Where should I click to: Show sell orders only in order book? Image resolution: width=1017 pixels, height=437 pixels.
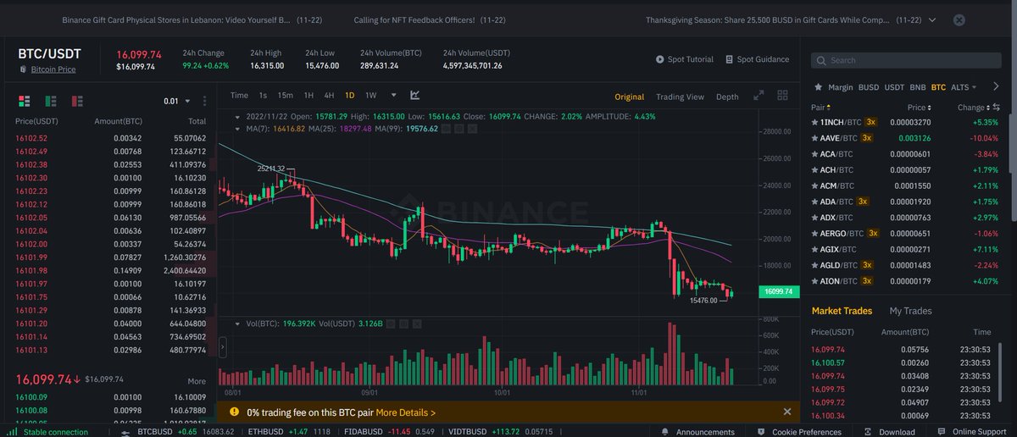76,101
